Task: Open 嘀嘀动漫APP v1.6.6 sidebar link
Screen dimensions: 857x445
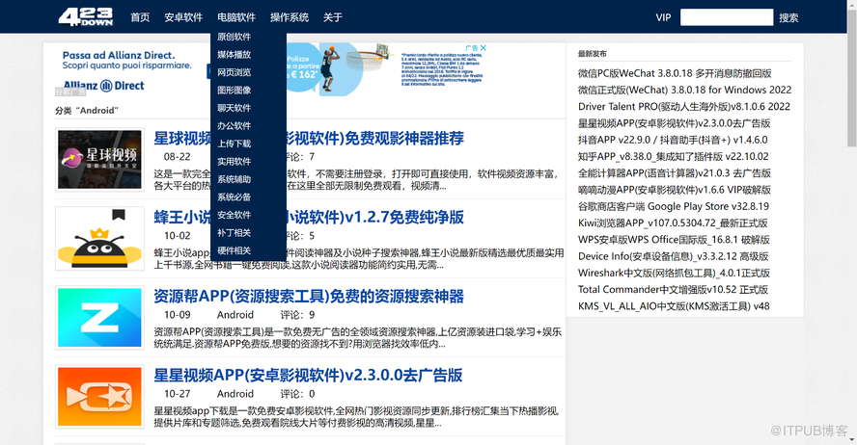Action: 675,190
